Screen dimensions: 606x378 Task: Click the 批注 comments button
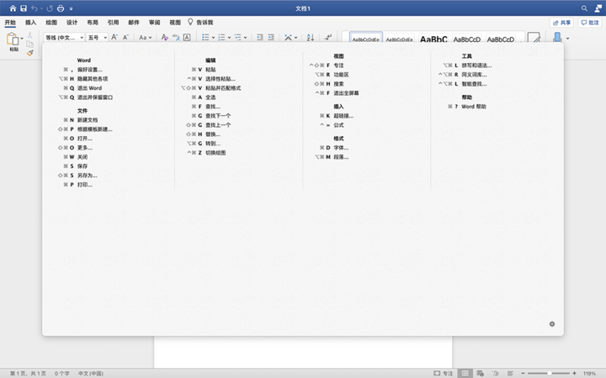pyautogui.click(x=590, y=23)
